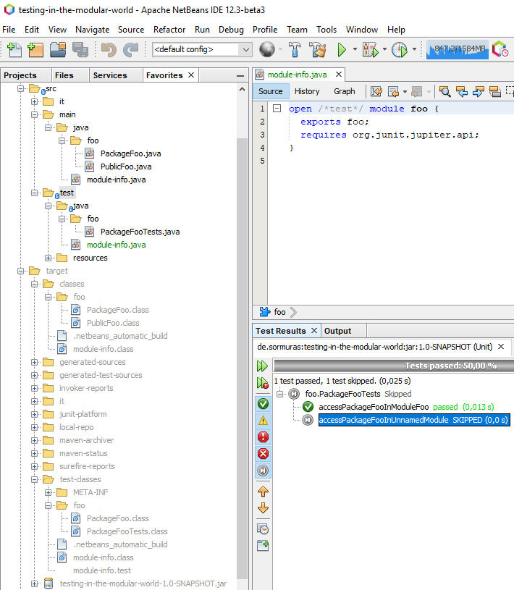Select PublicFoo.java in the tree
This screenshot has width=514, height=590.
pyautogui.click(x=126, y=167)
